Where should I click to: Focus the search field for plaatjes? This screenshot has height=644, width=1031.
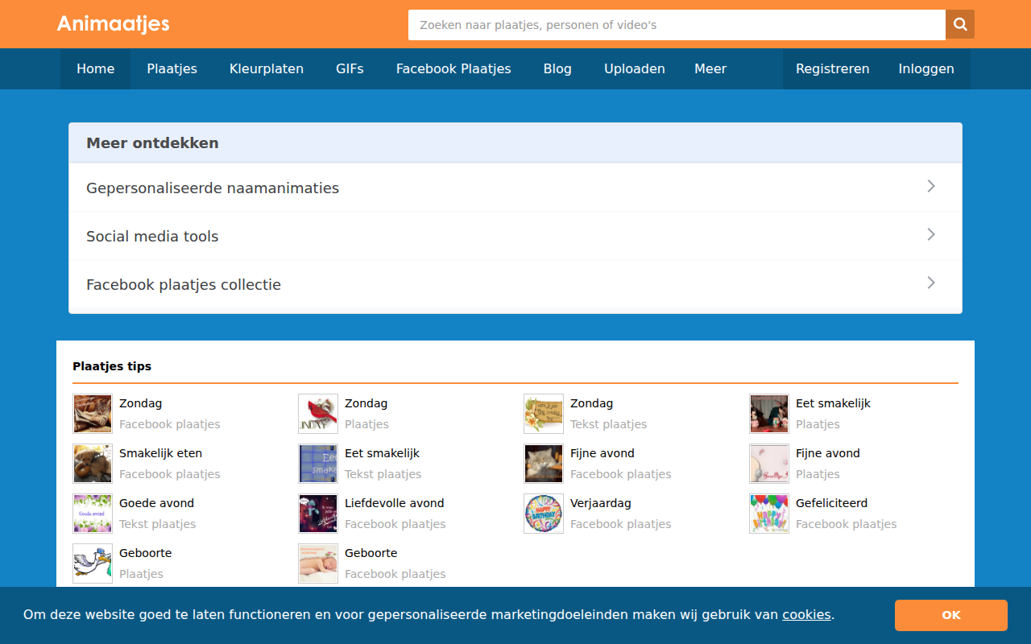677,25
